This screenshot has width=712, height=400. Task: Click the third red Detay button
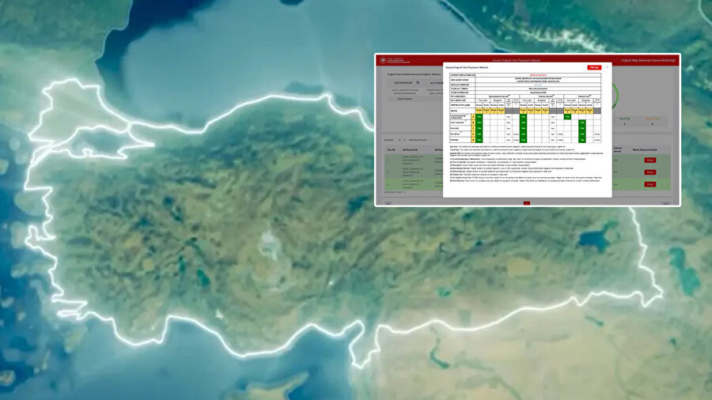(x=650, y=184)
